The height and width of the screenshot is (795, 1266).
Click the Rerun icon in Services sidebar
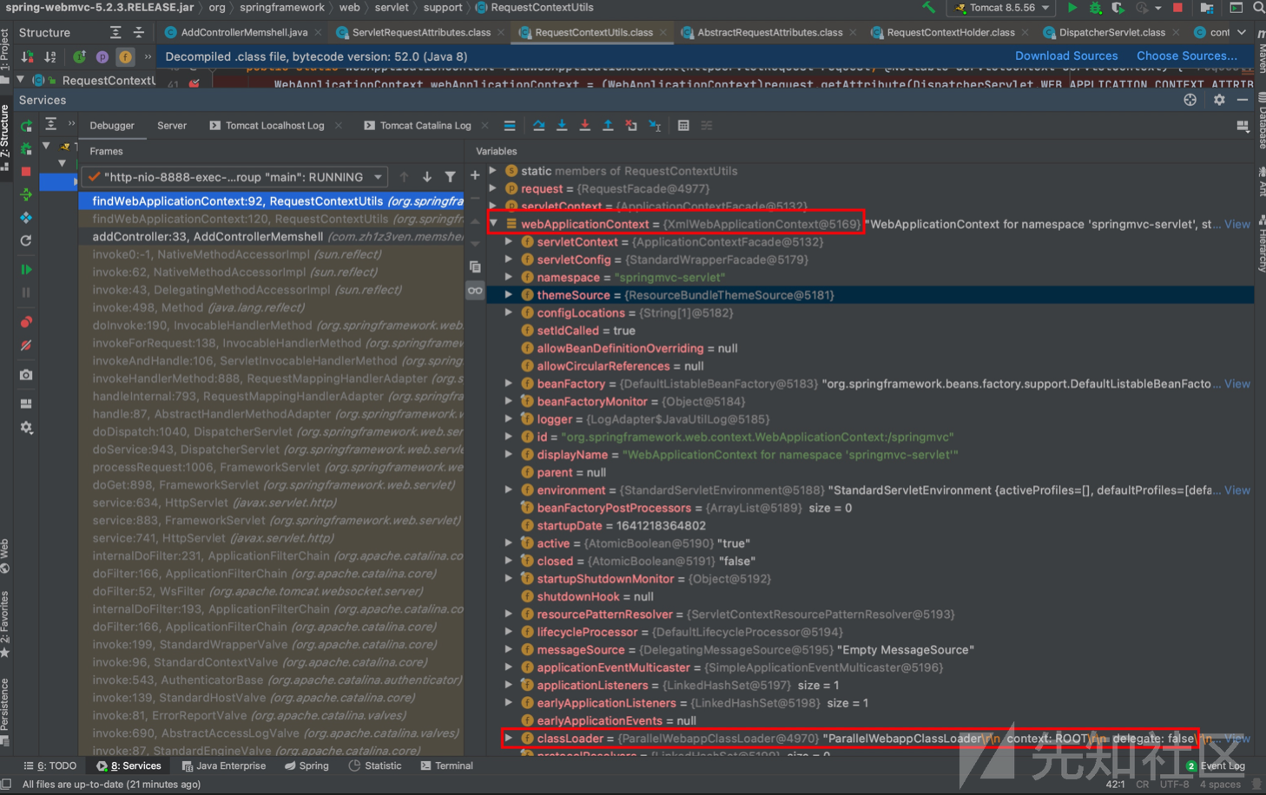pyautogui.click(x=26, y=126)
